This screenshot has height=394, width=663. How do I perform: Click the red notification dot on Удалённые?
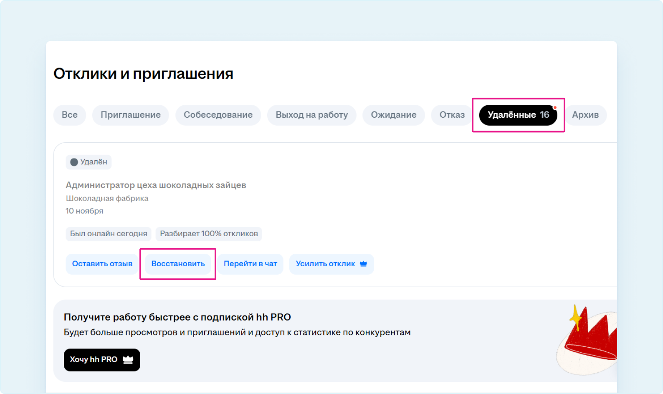tap(555, 108)
